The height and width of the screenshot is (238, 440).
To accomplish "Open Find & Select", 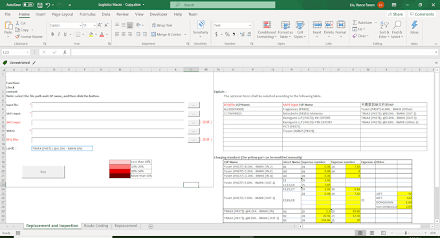I will click(397, 30).
